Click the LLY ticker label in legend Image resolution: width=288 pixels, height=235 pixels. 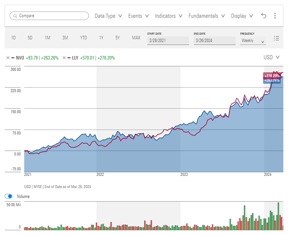click(75, 58)
